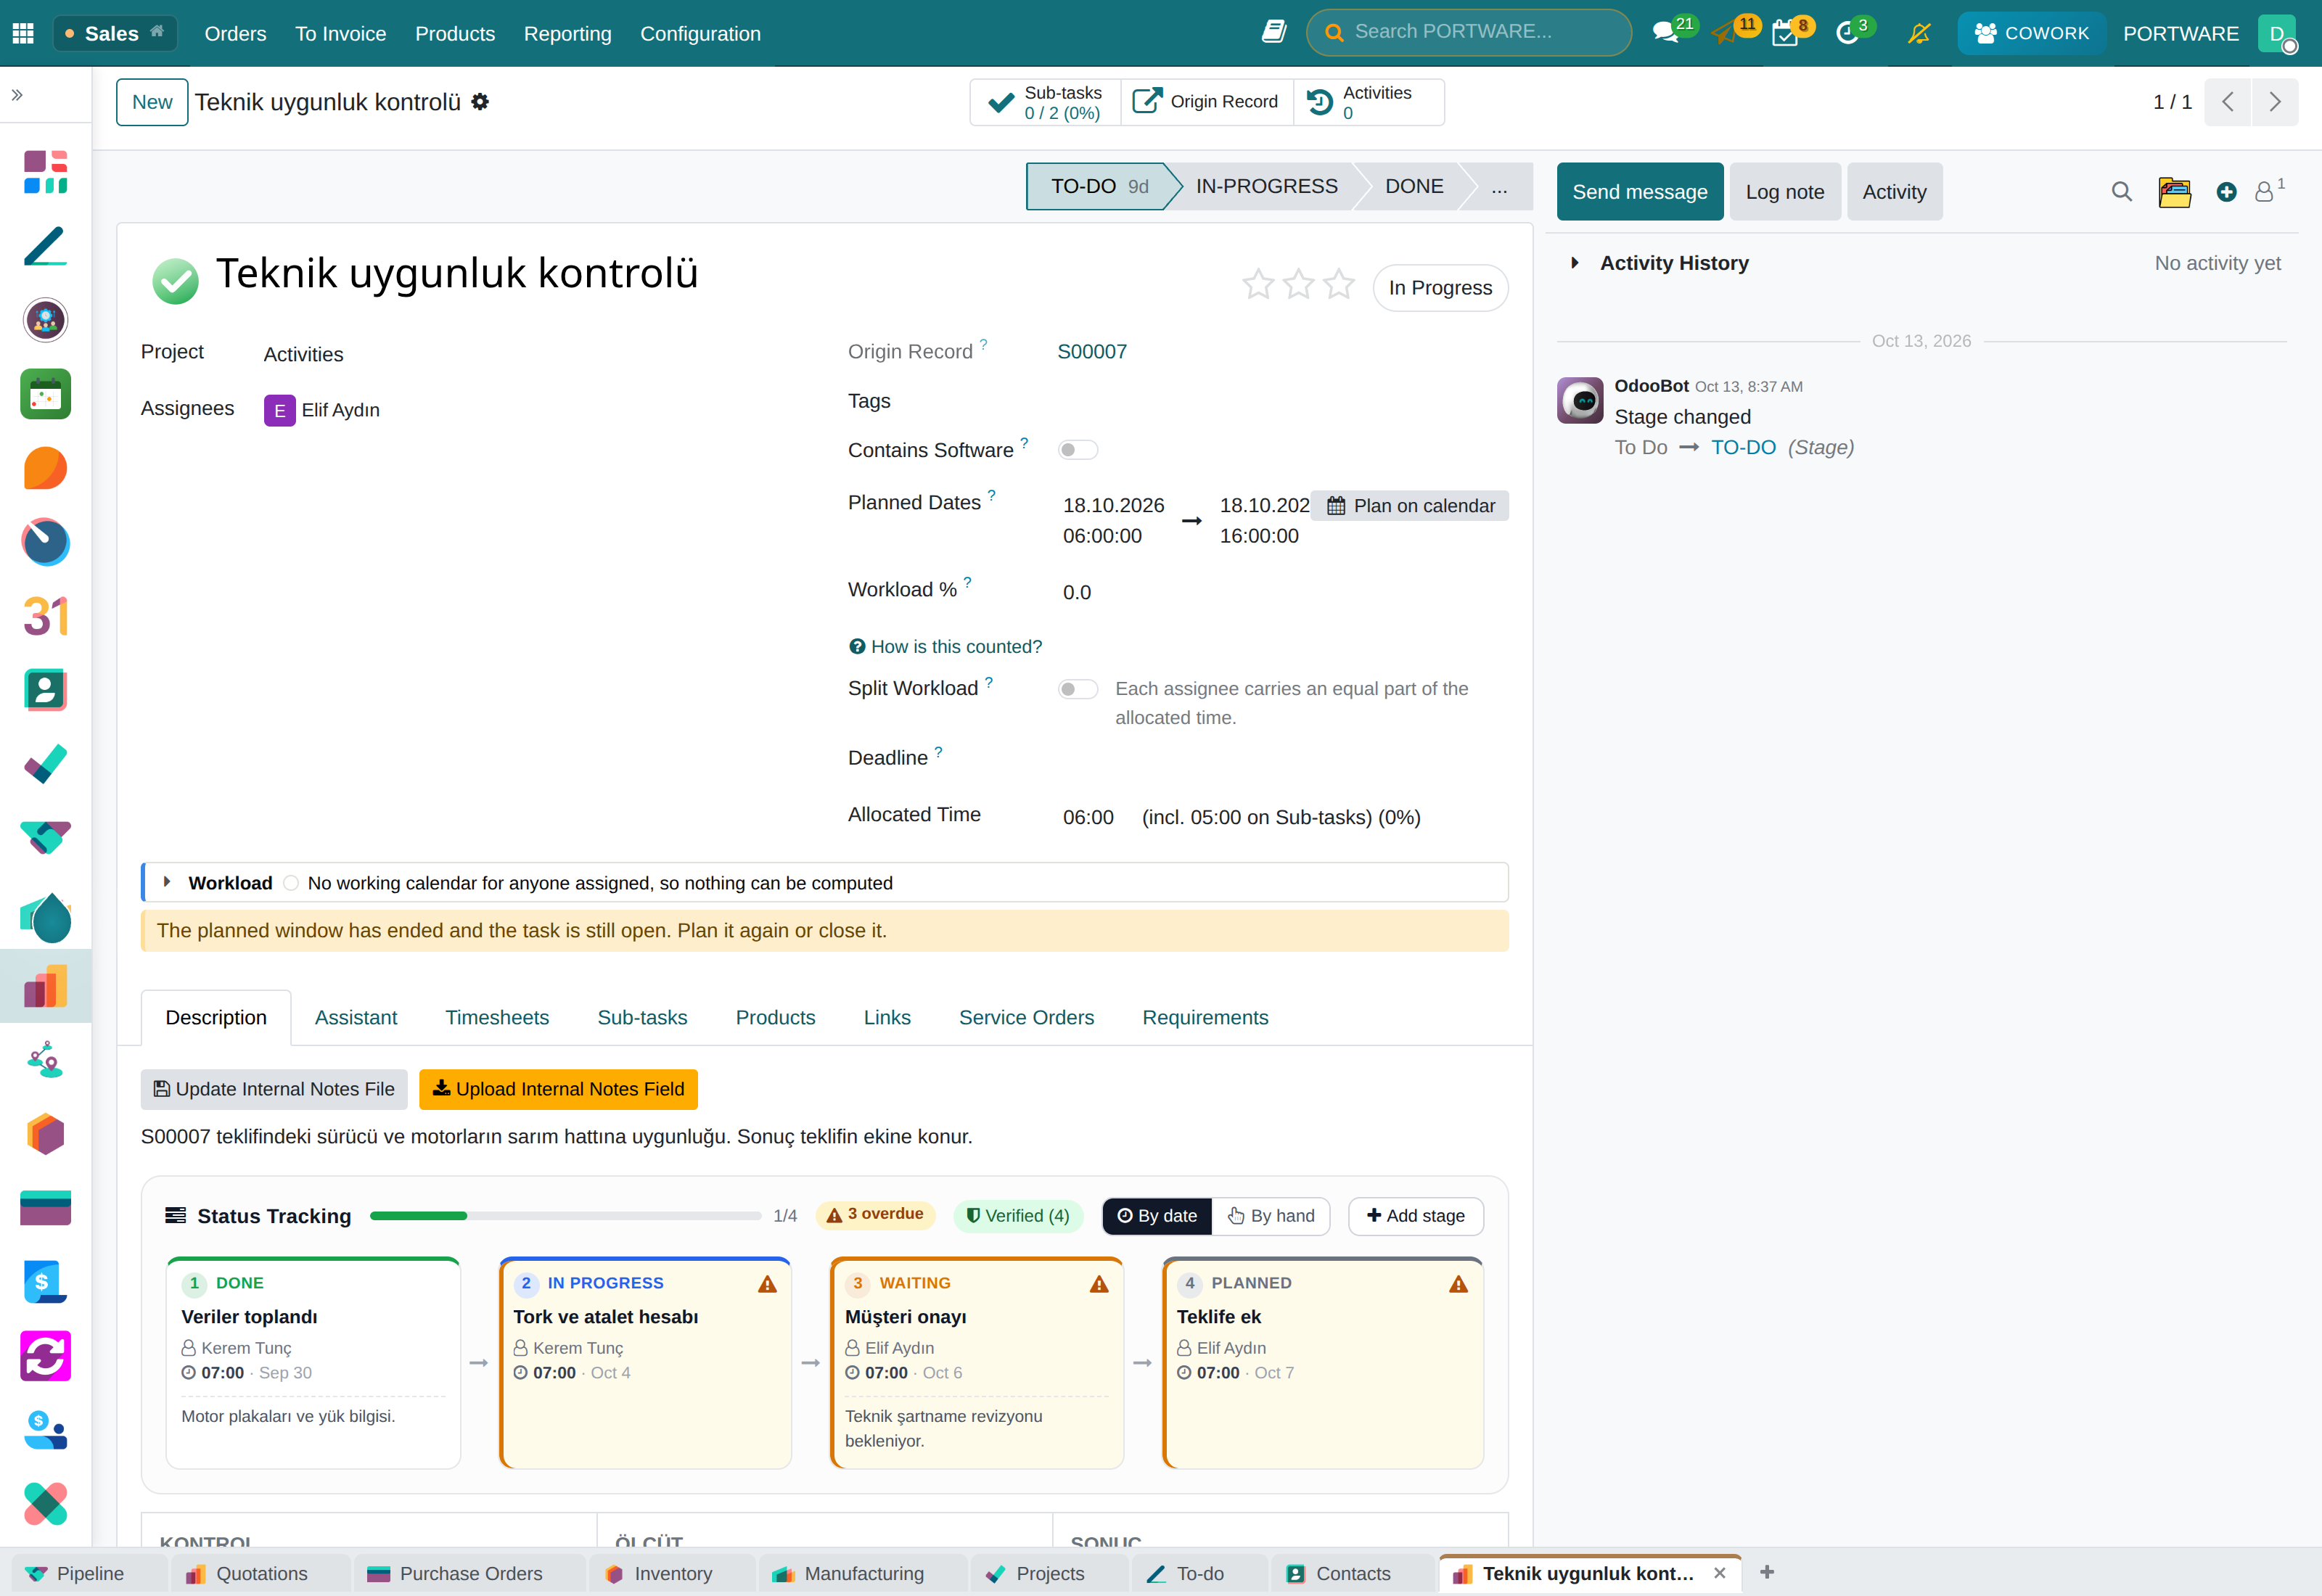Screen dimensions: 2322x1596
Task: Open the user avatar menu in top bar
Action: tap(2277, 33)
